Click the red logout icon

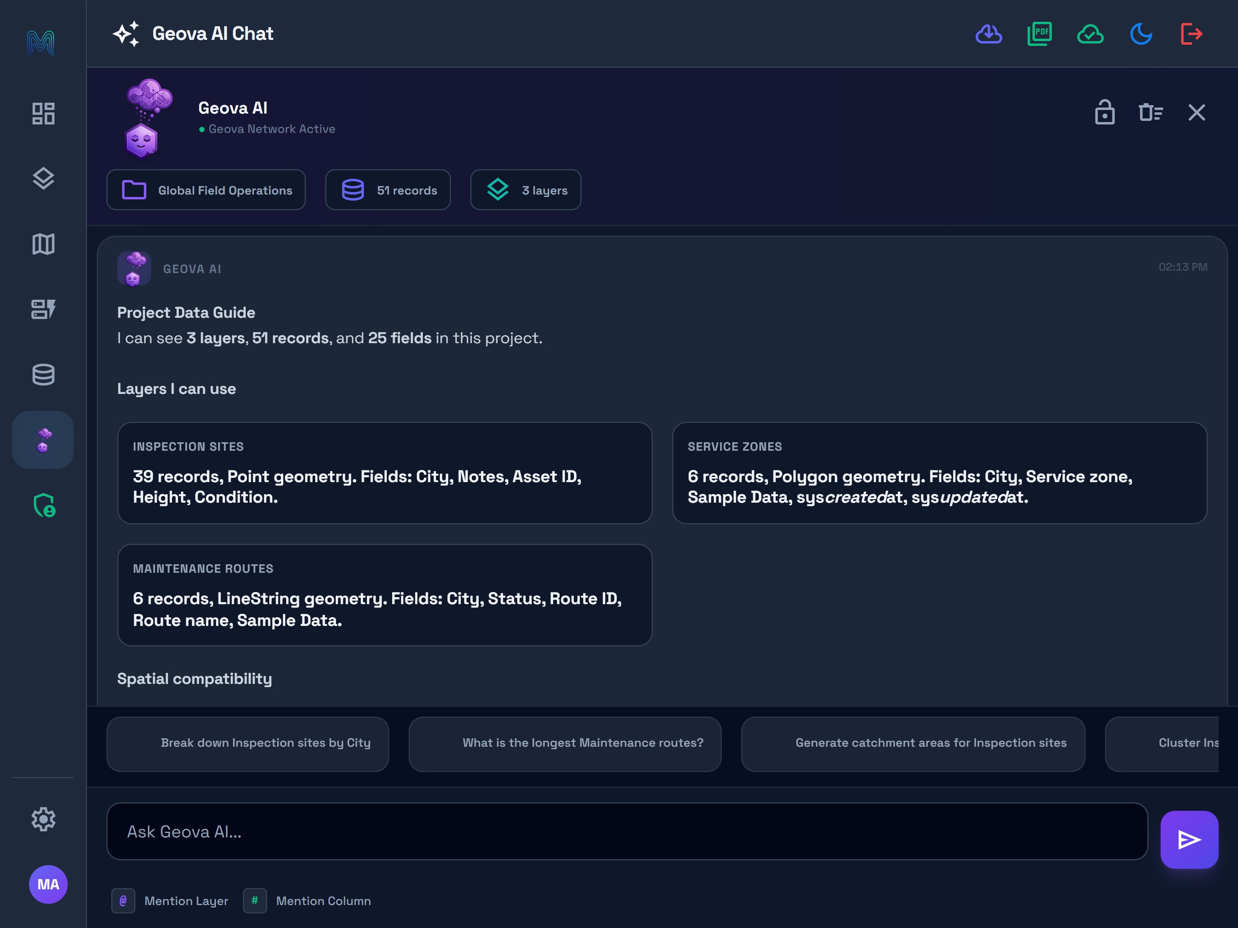1192,34
